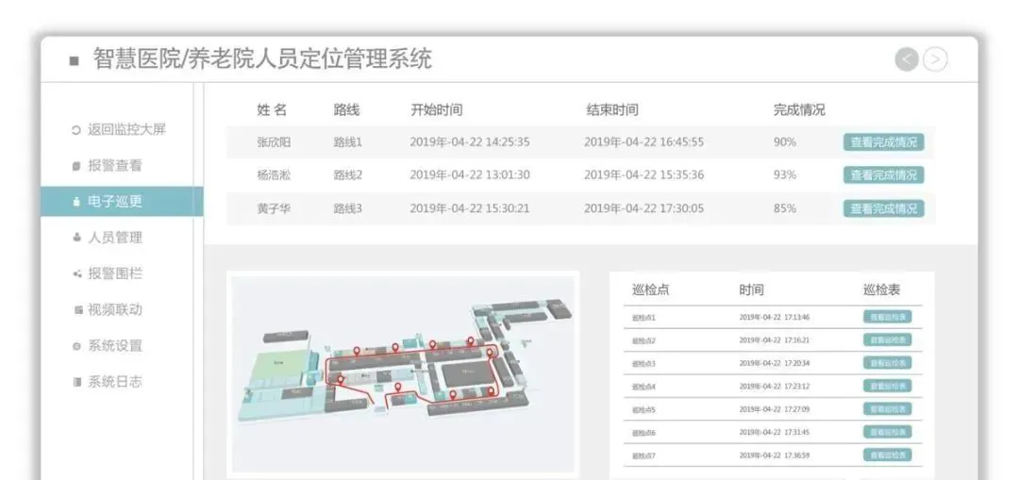
Task: Open inspection form for 巡检点4
Action: pos(887,386)
